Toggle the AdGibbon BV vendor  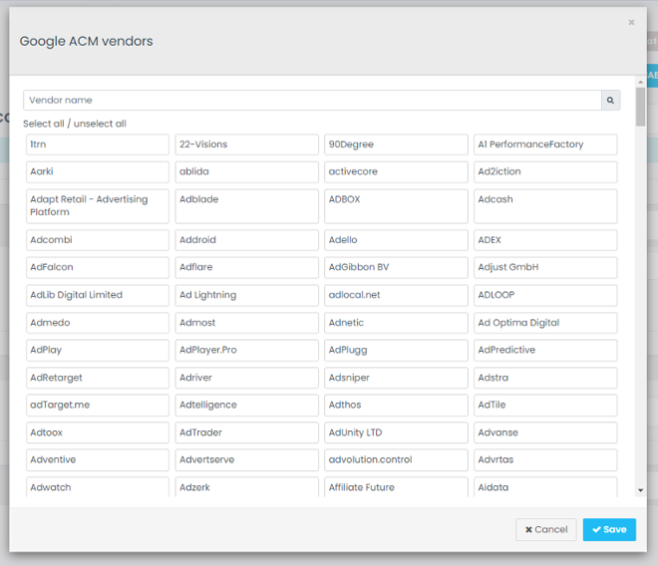pyautogui.click(x=396, y=267)
